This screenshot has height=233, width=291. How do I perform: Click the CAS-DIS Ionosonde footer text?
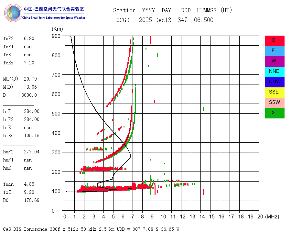91,229
